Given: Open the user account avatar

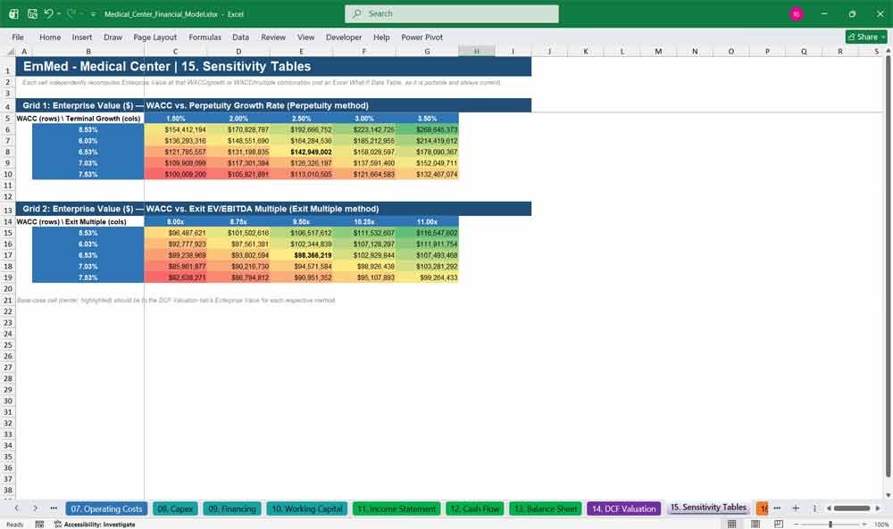Looking at the screenshot, I should (x=797, y=14).
